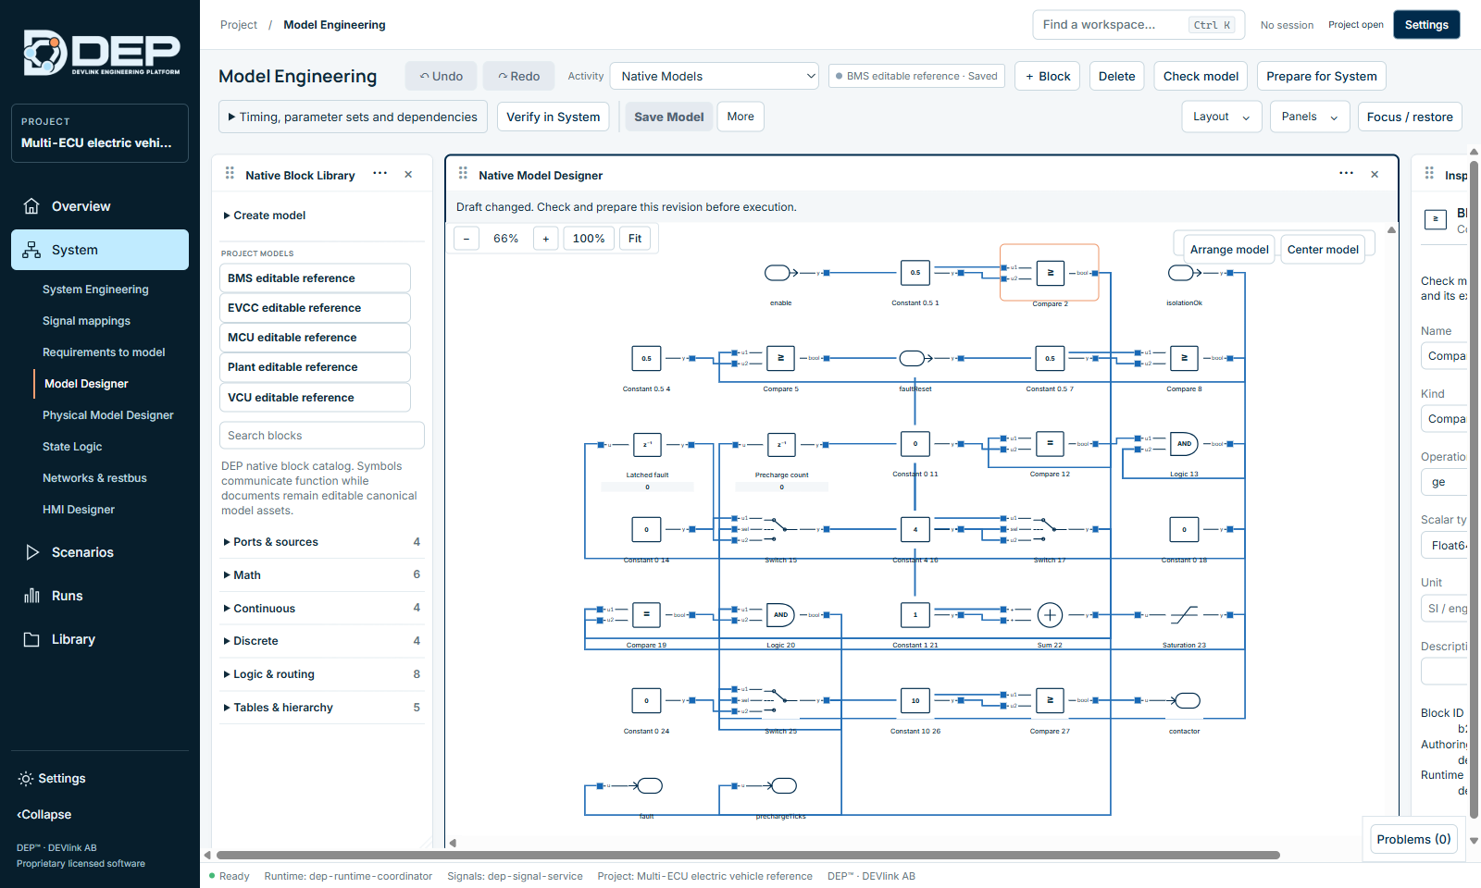Viewport: 1481px width, 888px height.
Task: Select the Logic 13 AND block
Action: 1184,444
